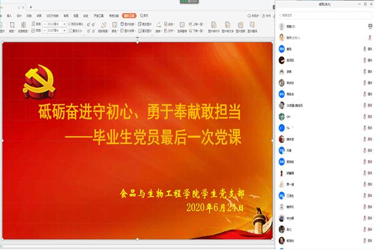Click the Picture to PDF icon

click(x=213, y=25)
